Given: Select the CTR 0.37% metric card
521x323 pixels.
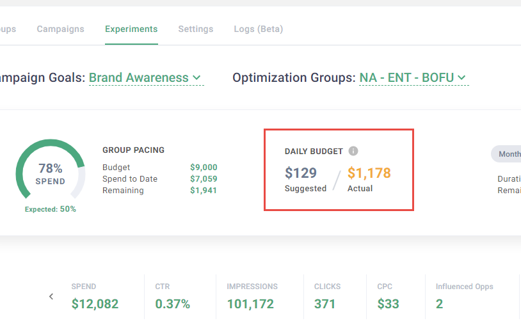Looking at the screenshot, I should click(173, 297).
